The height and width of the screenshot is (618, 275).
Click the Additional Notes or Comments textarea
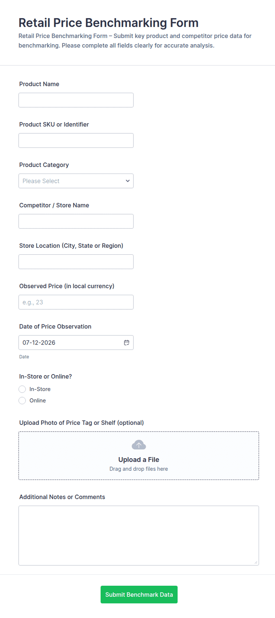[139, 535]
